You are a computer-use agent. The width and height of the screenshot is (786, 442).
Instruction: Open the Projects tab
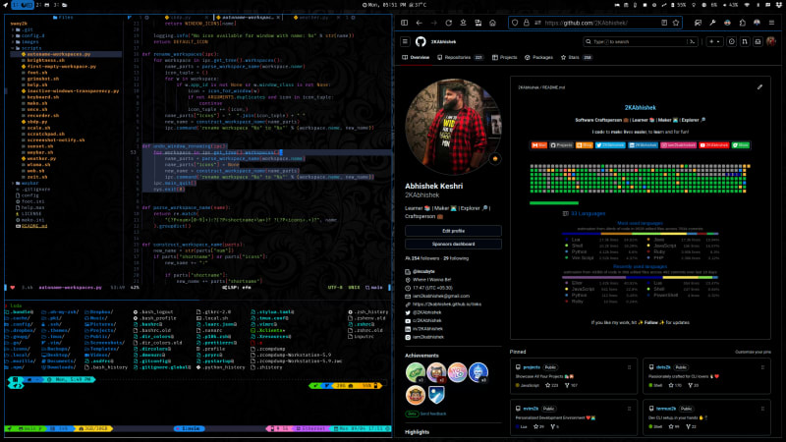click(504, 58)
